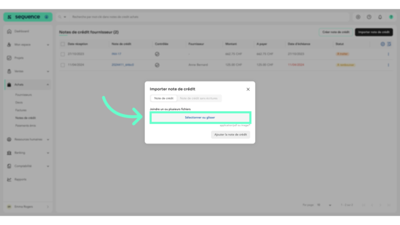The width and height of the screenshot is (400, 225).
Task: Tick the checkbox for the 11/04/2024 row
Action: (x=63, y=65)
